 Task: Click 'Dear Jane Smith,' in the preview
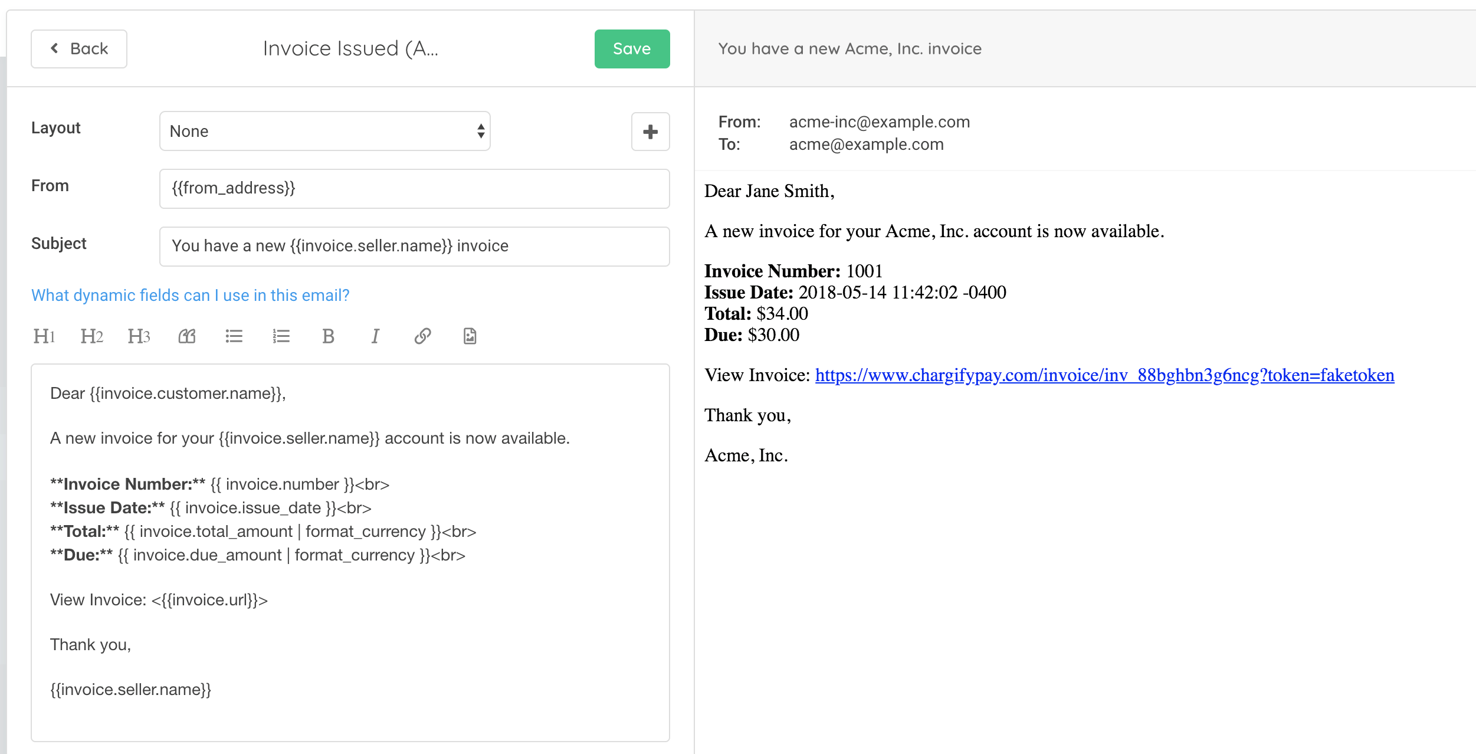pyautogui.click(x=769, y=191)
